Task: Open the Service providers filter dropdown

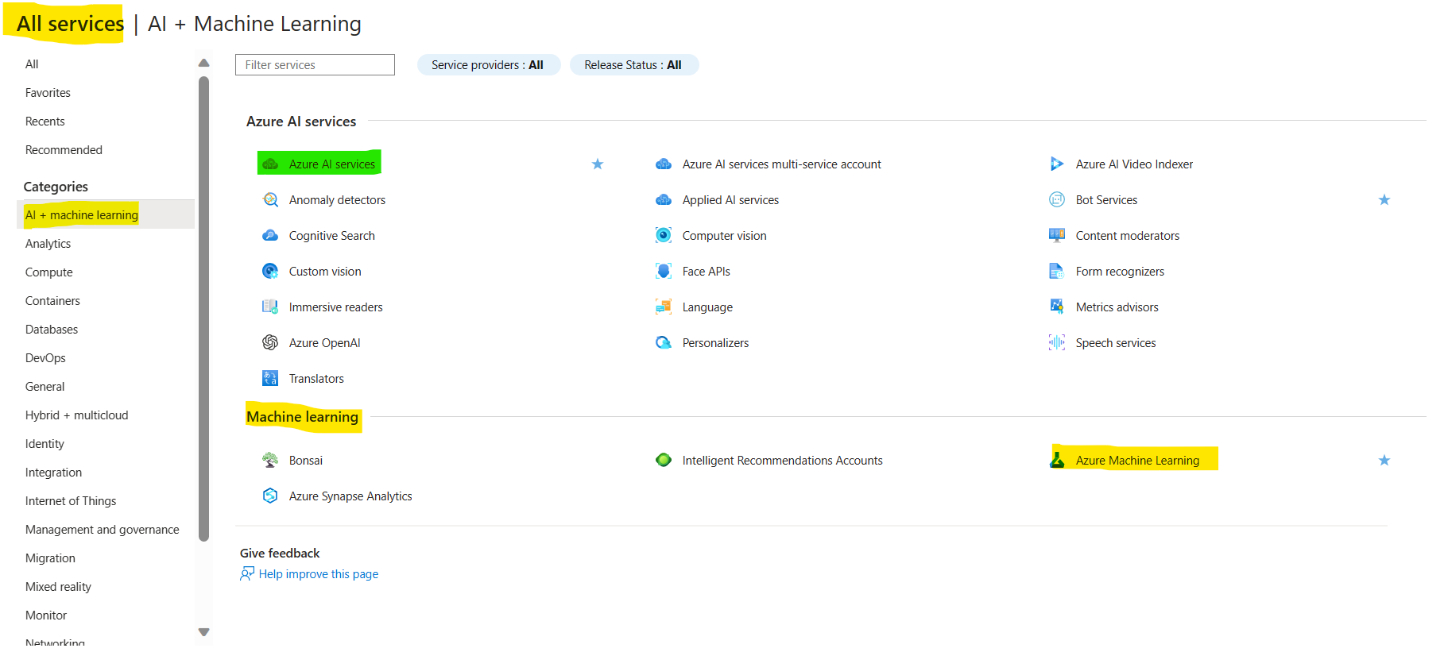Action: point(489,65)
